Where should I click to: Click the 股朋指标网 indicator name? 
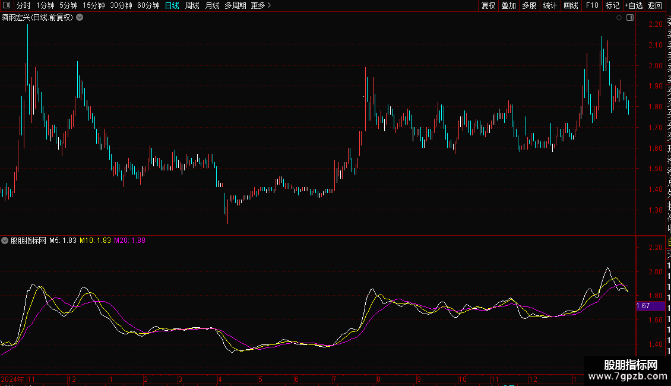tap(29, 241)
